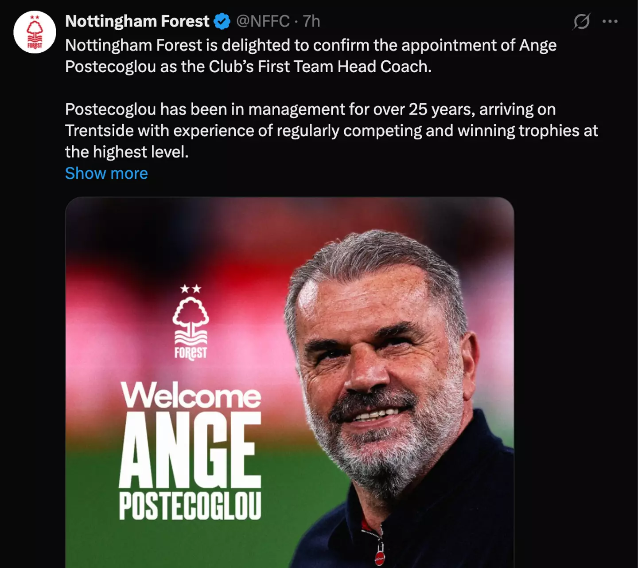Expand the tweet with Show more

(106, 173)
